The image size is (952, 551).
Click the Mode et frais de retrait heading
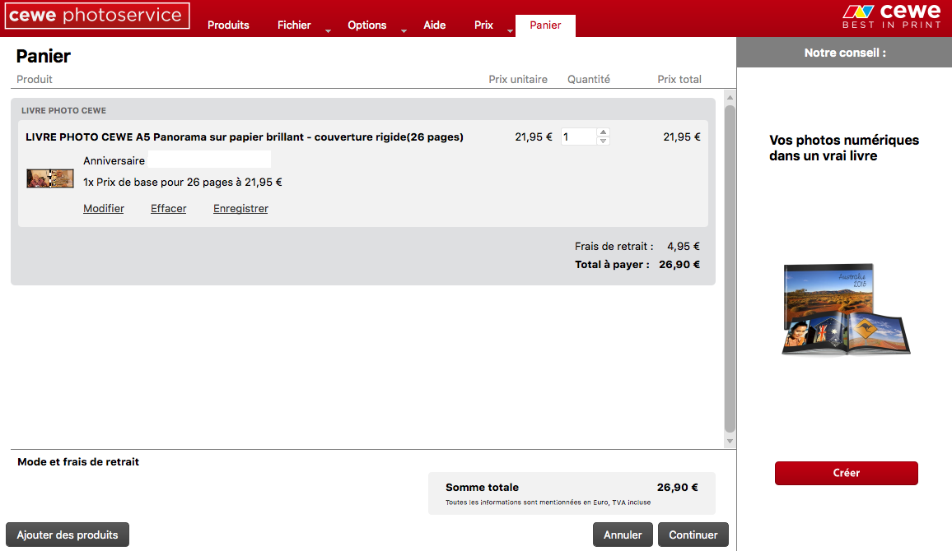[x=78, y=462]
